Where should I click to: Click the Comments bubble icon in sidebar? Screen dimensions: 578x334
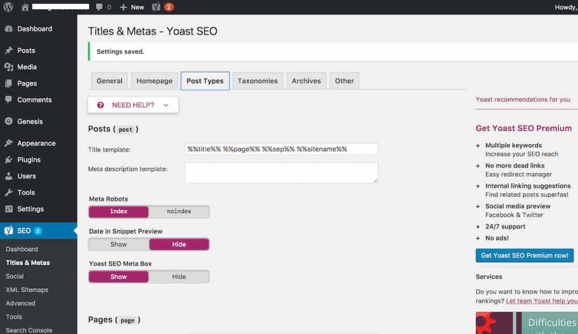coord(9,99)
